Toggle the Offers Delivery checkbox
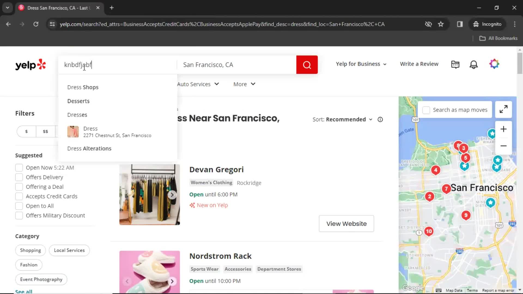 pyautogui.click(x=19, y=177)
